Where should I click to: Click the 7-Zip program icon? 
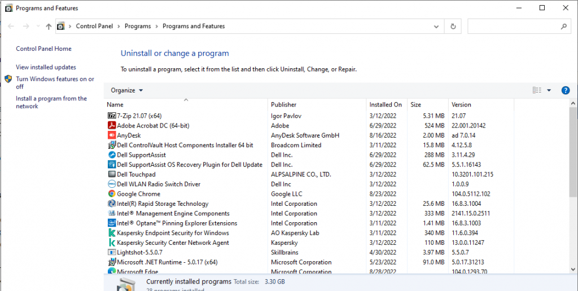coord(112,116)
